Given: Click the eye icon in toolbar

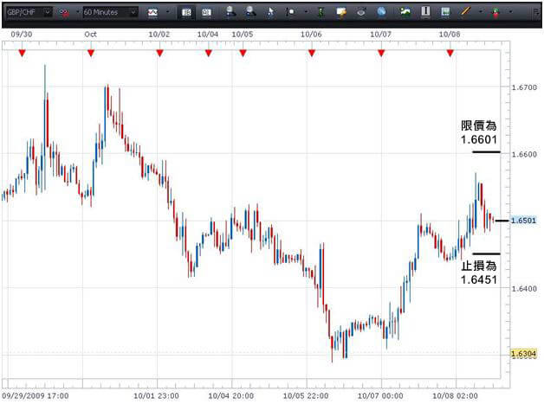Looking at the screenshot, I should coord(361,12).
